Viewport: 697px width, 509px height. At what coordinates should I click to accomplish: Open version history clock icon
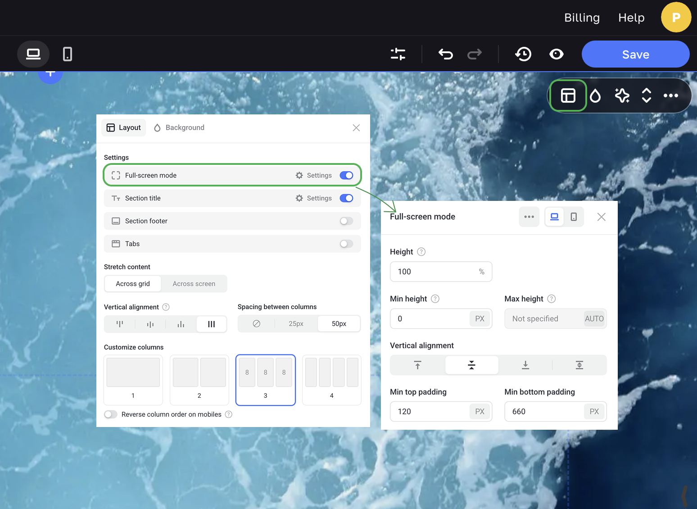(523, 55)
